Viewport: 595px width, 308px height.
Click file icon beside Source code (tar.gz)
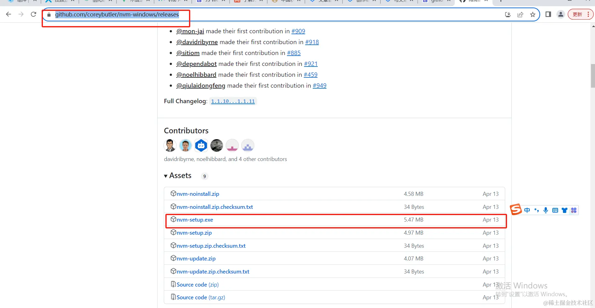point(173,297)
